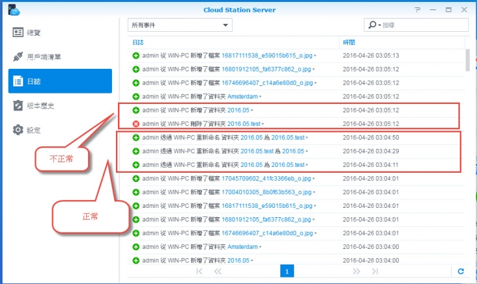
Task: Click the log list vertical scrollbar thumb
Action: click(x=468, y=60)
